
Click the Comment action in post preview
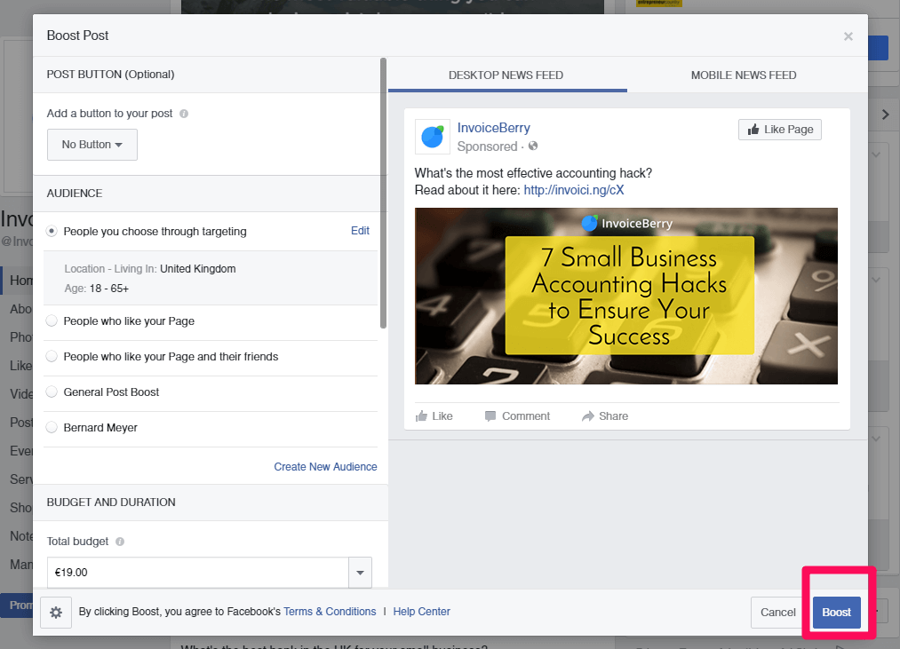click(x=517, y=416)
